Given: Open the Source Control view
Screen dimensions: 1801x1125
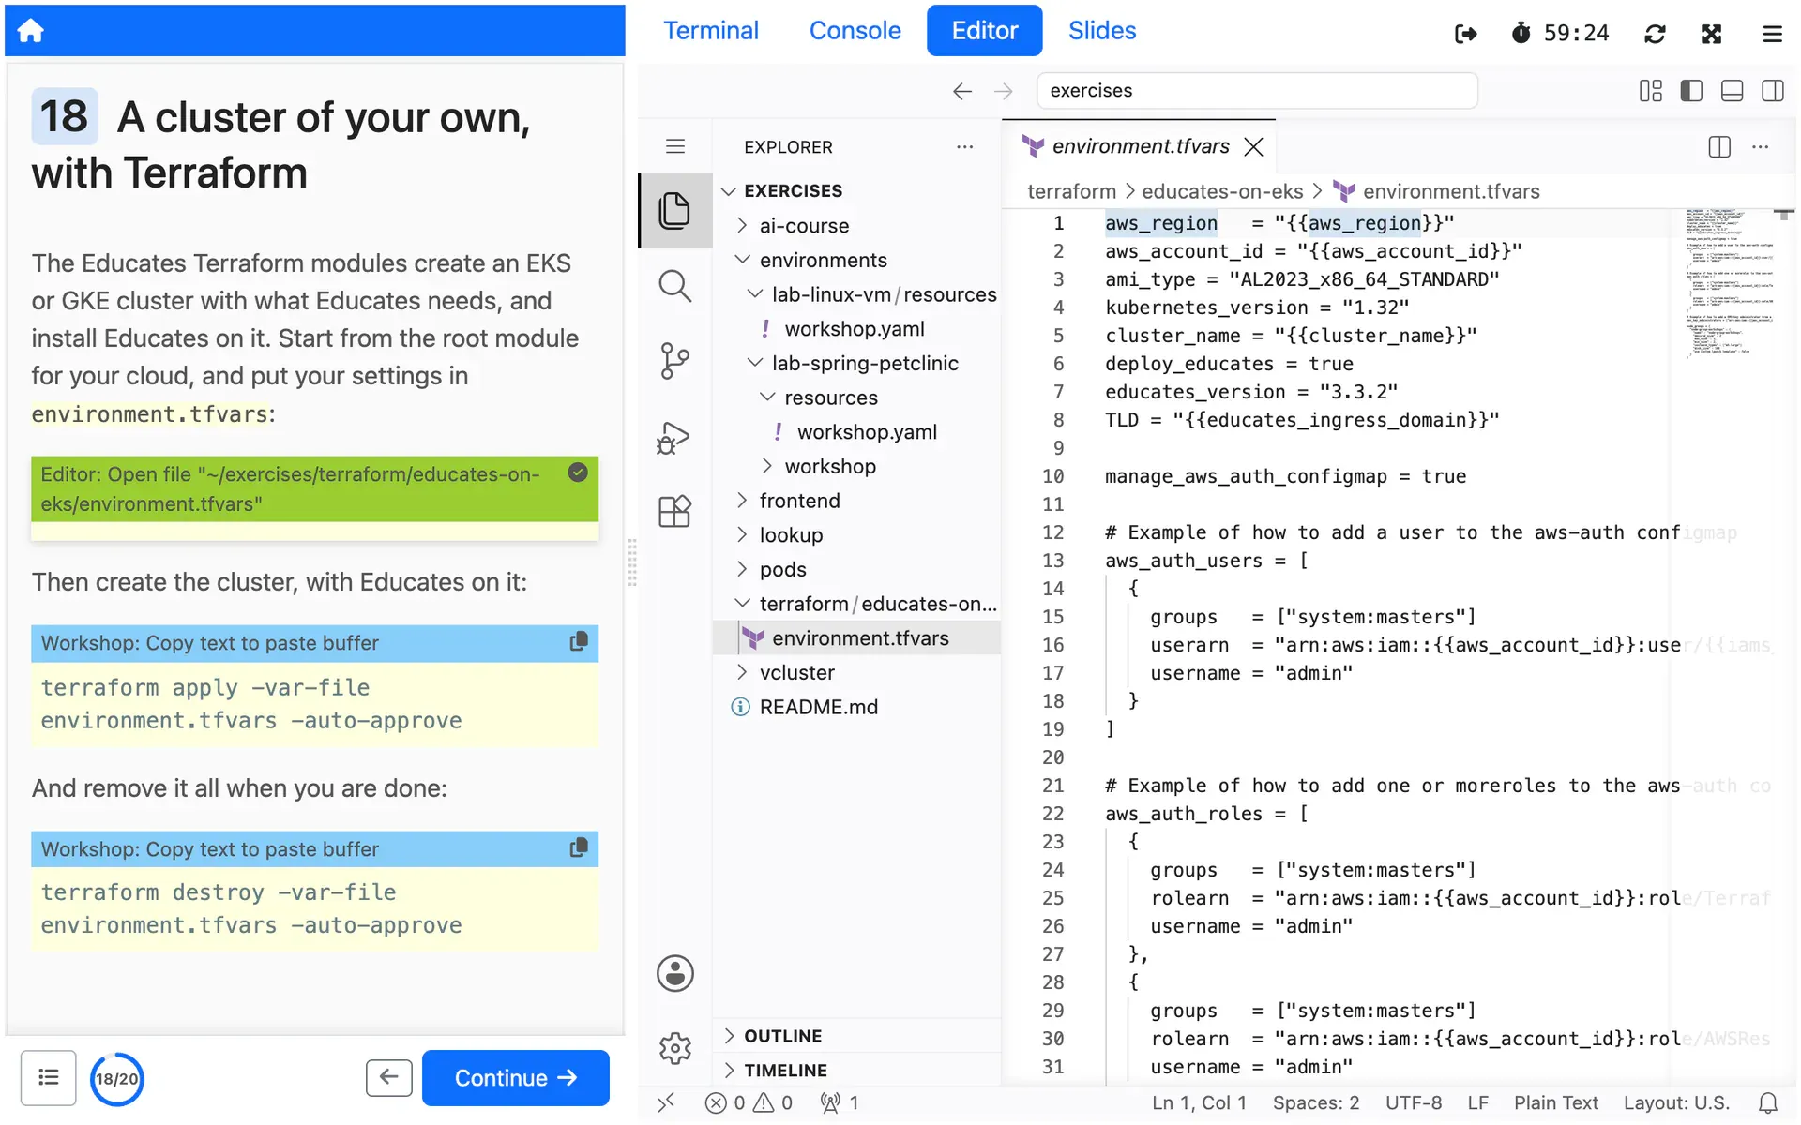Looking at the screenshot, I should pos(674,361).
